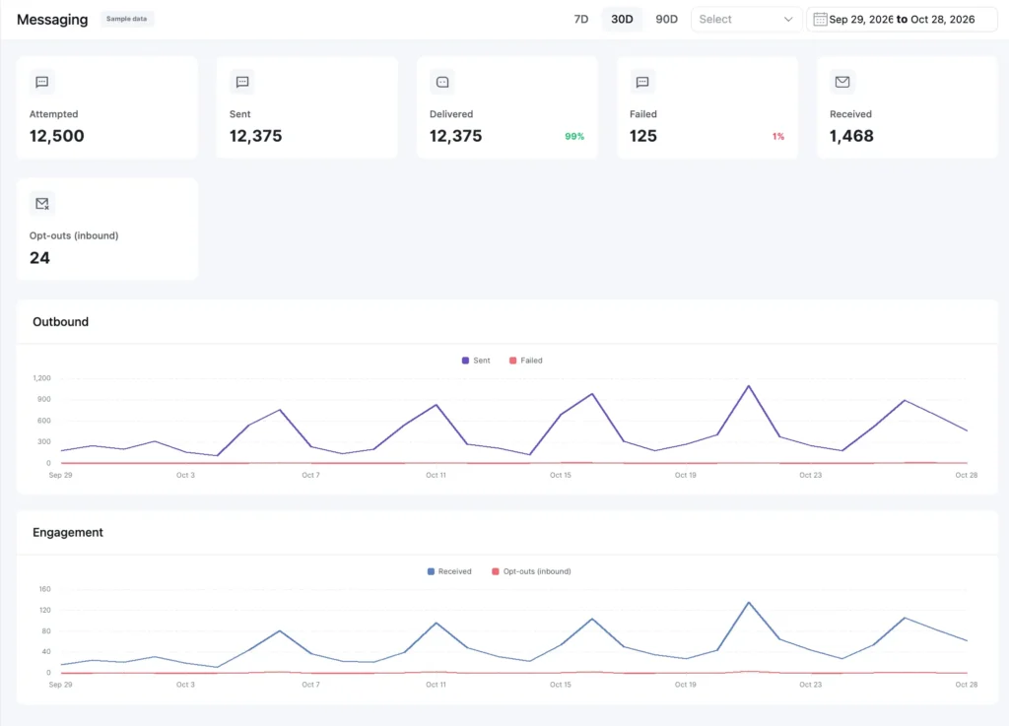Click the end date Oct 28, 2026
This screenshot has width=1009, height=726.
pos(943,20)
